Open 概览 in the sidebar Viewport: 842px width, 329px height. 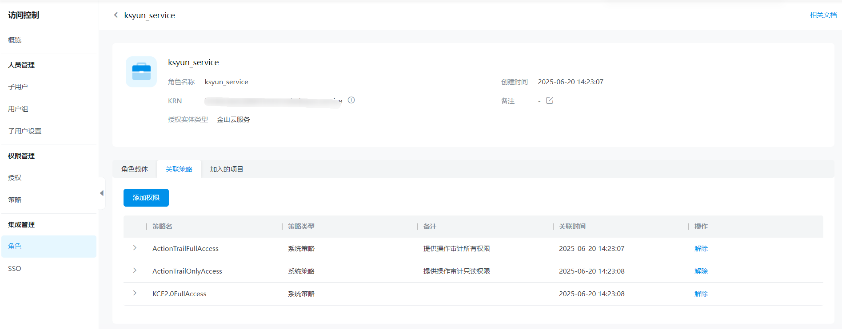15,40
